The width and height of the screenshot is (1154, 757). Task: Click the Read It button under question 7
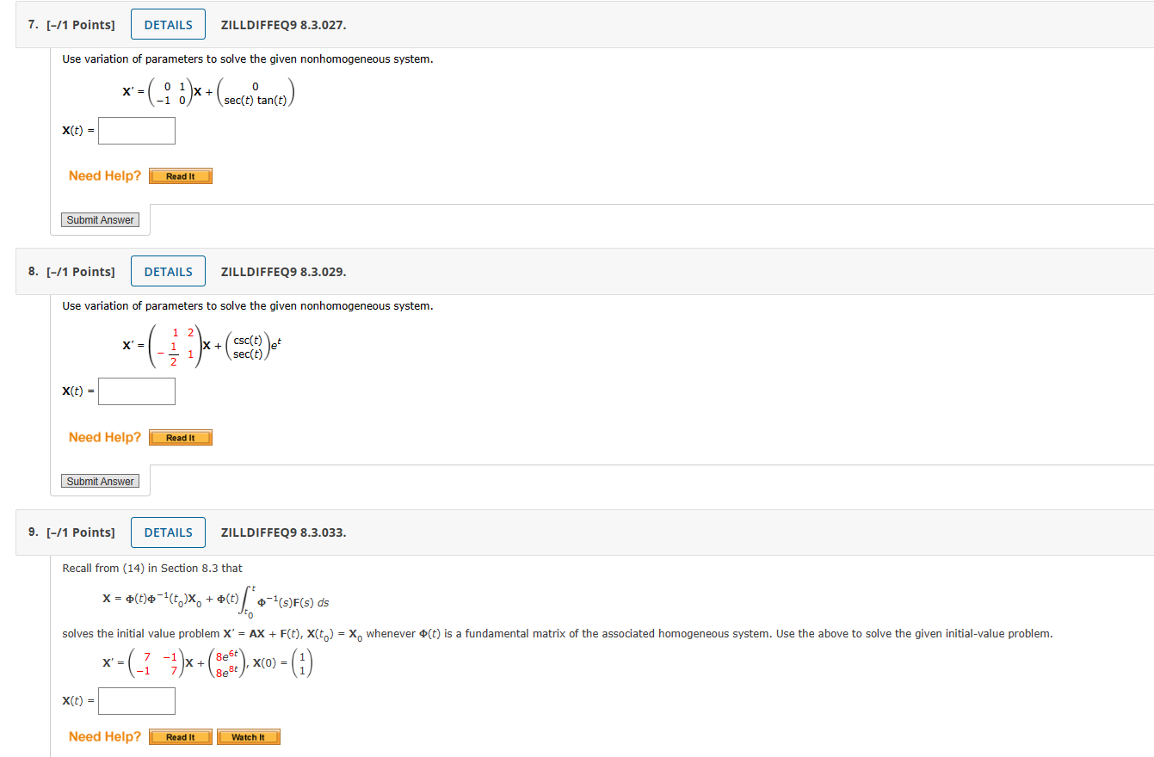coord(180,175)
